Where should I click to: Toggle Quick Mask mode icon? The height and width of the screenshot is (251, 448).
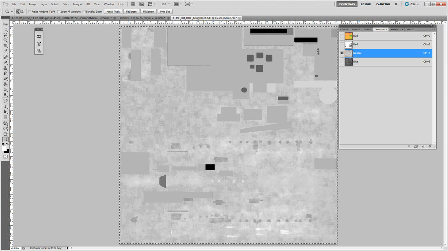(5, 156)
